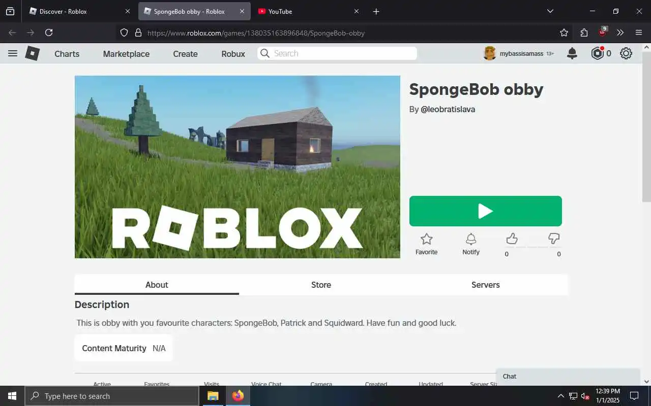Show hidden system tray icons
The width and height of the screenshot is (651, 406).
coord(561,396)
